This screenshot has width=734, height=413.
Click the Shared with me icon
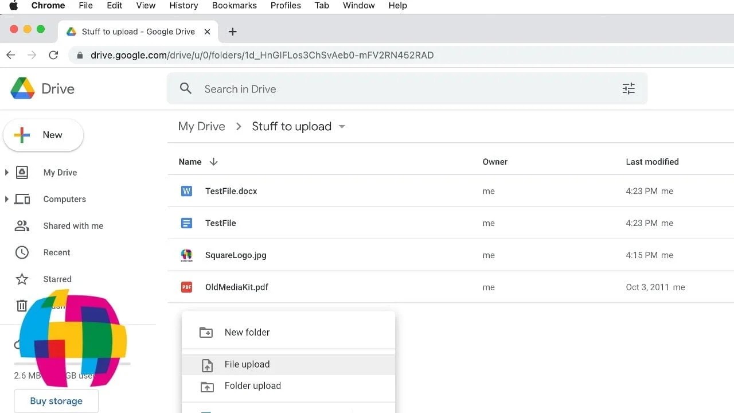(x=22, y=225)
